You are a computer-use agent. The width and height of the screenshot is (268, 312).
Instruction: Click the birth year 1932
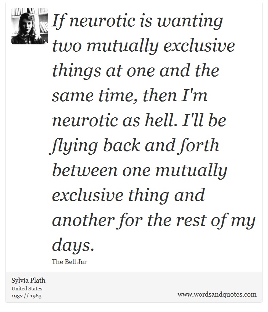tap(17, 296)
